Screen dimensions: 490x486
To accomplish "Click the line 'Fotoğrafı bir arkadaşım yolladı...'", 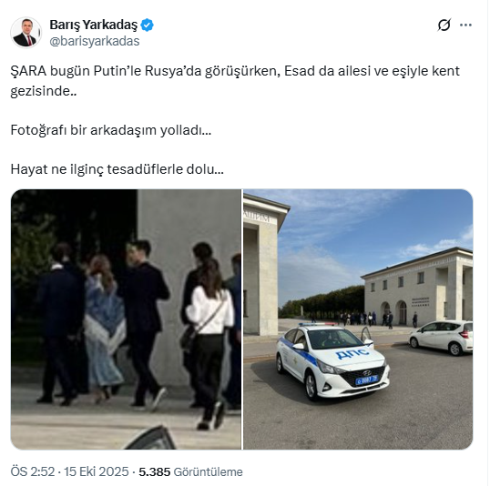I will click(x=111, y=130).
